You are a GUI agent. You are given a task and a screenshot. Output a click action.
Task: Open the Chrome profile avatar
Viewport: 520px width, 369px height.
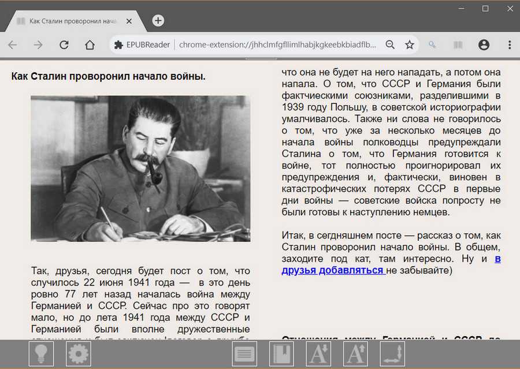click(x=484, y=44)
